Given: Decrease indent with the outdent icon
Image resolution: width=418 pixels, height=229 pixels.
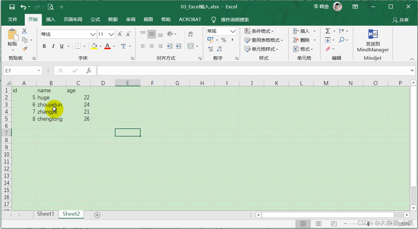Looking at the screenshot, I should click(x=170, y=46).
